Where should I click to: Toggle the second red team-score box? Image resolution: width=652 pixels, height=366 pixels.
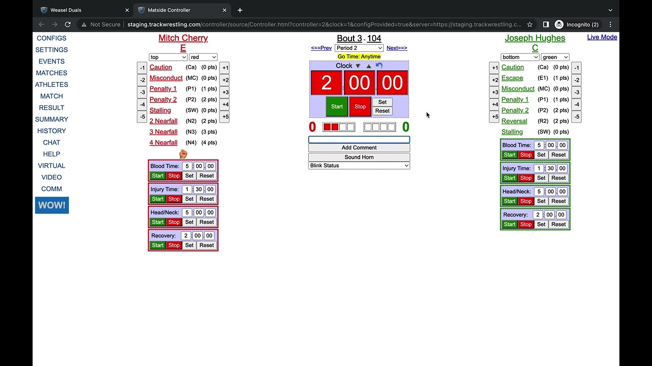(335, 127)
